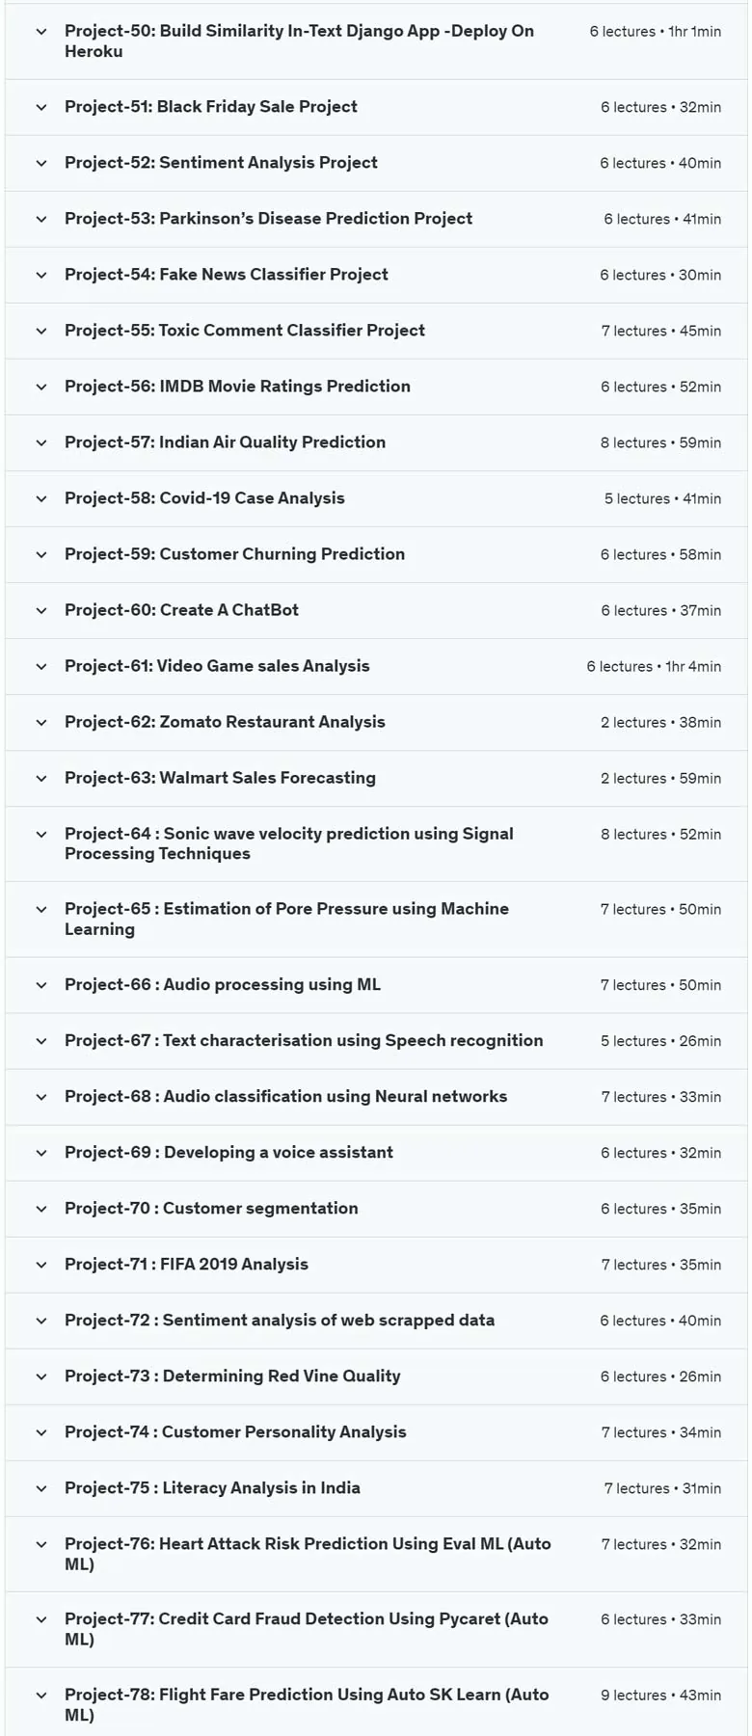
Task: Expand Customer Churning Prediction arrow icon
Action: 41,554
